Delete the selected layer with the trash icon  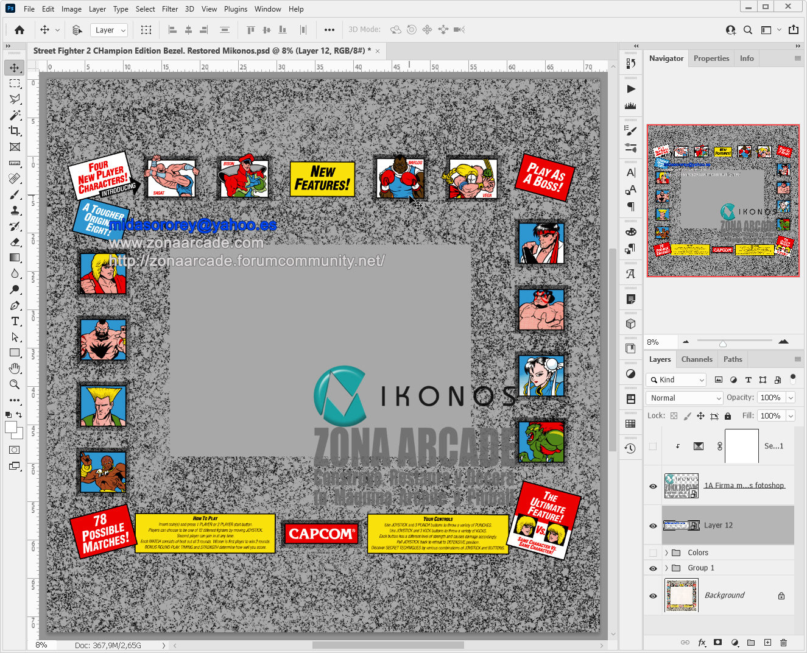(x=783, y=642)
